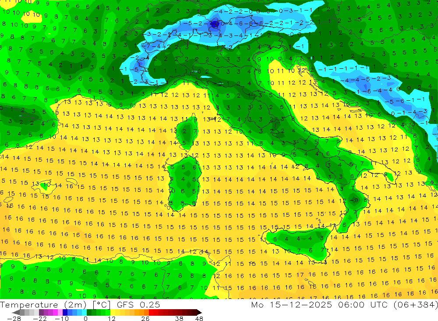Click the "15-12-2025" date text
438x321 pixels.
pos(301,304)
